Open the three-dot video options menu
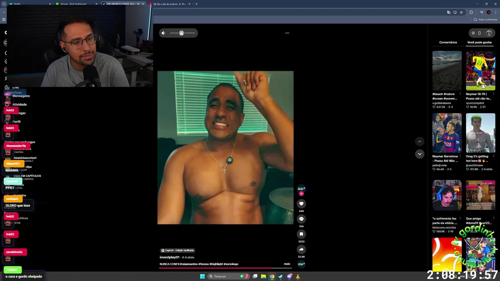This screenshot has height=281, width=500. [287, 33]
